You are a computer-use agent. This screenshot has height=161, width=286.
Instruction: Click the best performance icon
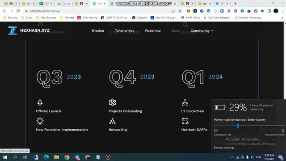coord(283,131)
